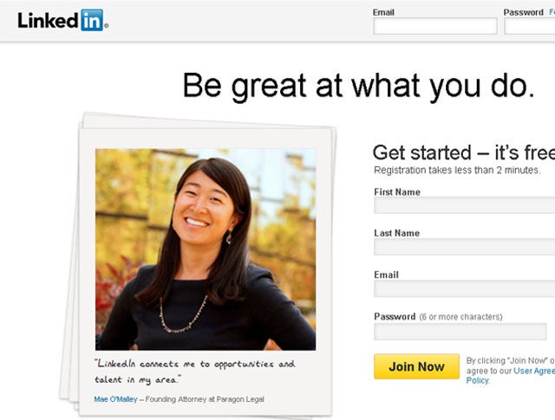Click the 'Be great at what you do.' headline
555x420 pixels.
pyautogui.click(x=358, y=86)
